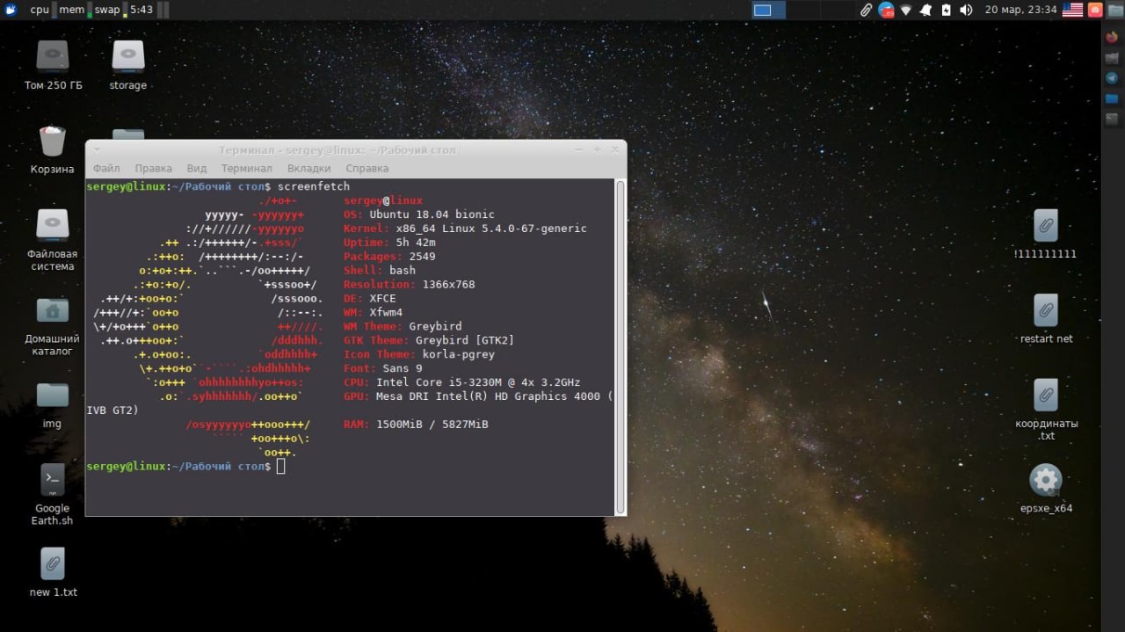Select the координаты.txt file icon
Image resolution: width=1125 pixels, height=632 pixels.
click(1046, 410)
